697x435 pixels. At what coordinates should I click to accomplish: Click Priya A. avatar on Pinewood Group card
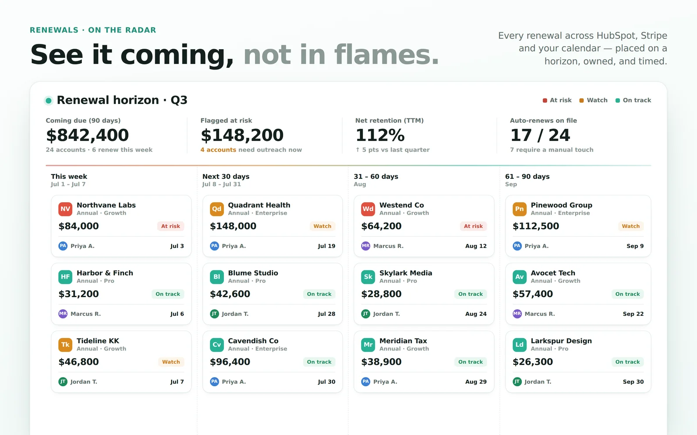coord(517,246)
